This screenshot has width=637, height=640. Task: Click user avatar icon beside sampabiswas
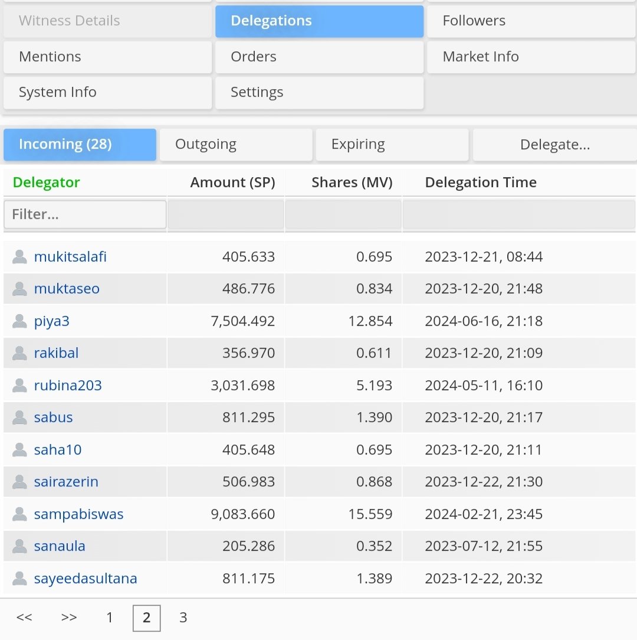click(x=19, y=514)
